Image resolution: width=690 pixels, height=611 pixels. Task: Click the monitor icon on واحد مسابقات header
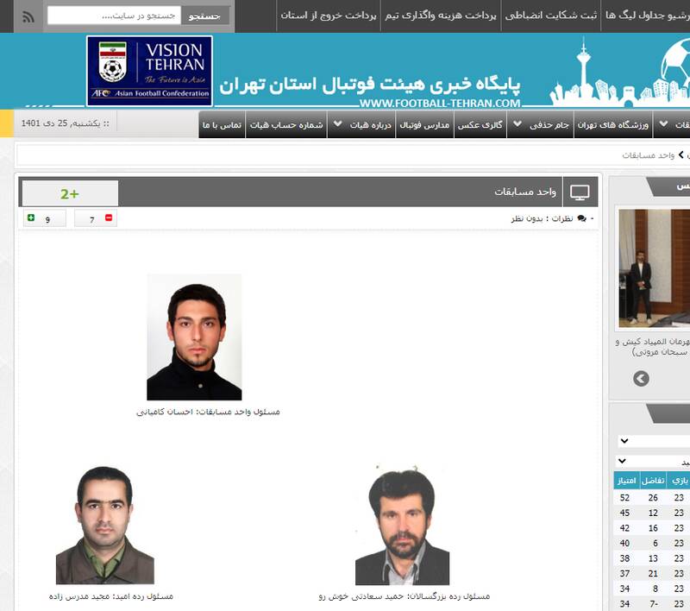(x=579, y=193)
